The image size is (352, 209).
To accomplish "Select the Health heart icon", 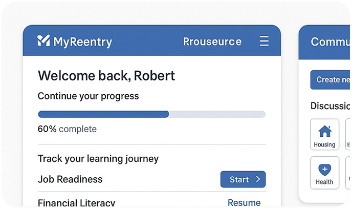I will click(x=324, y=170).
